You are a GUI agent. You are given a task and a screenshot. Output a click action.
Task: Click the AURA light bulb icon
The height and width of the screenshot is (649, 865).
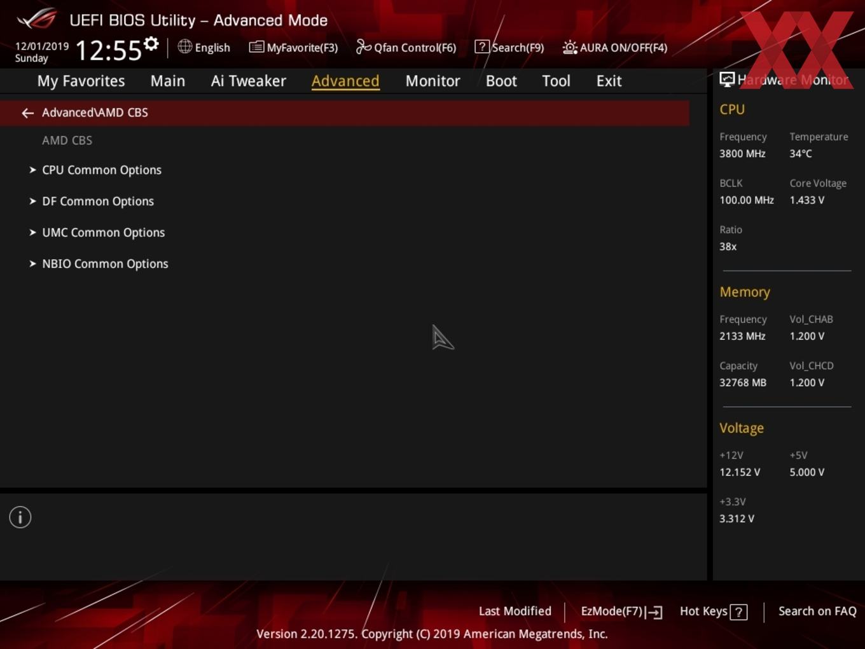pos(570,47)
